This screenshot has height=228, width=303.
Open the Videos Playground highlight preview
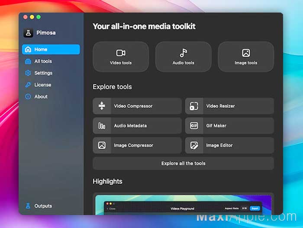click(184, 205)
